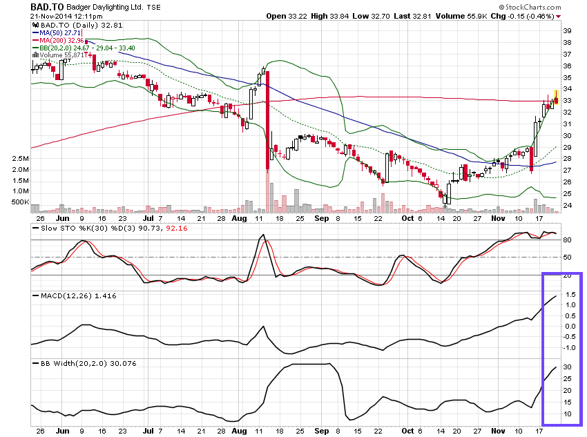The image size is (587, 437).
Task: Select the BAD.TO ticker symbol title
Action: tap(47, 7)
